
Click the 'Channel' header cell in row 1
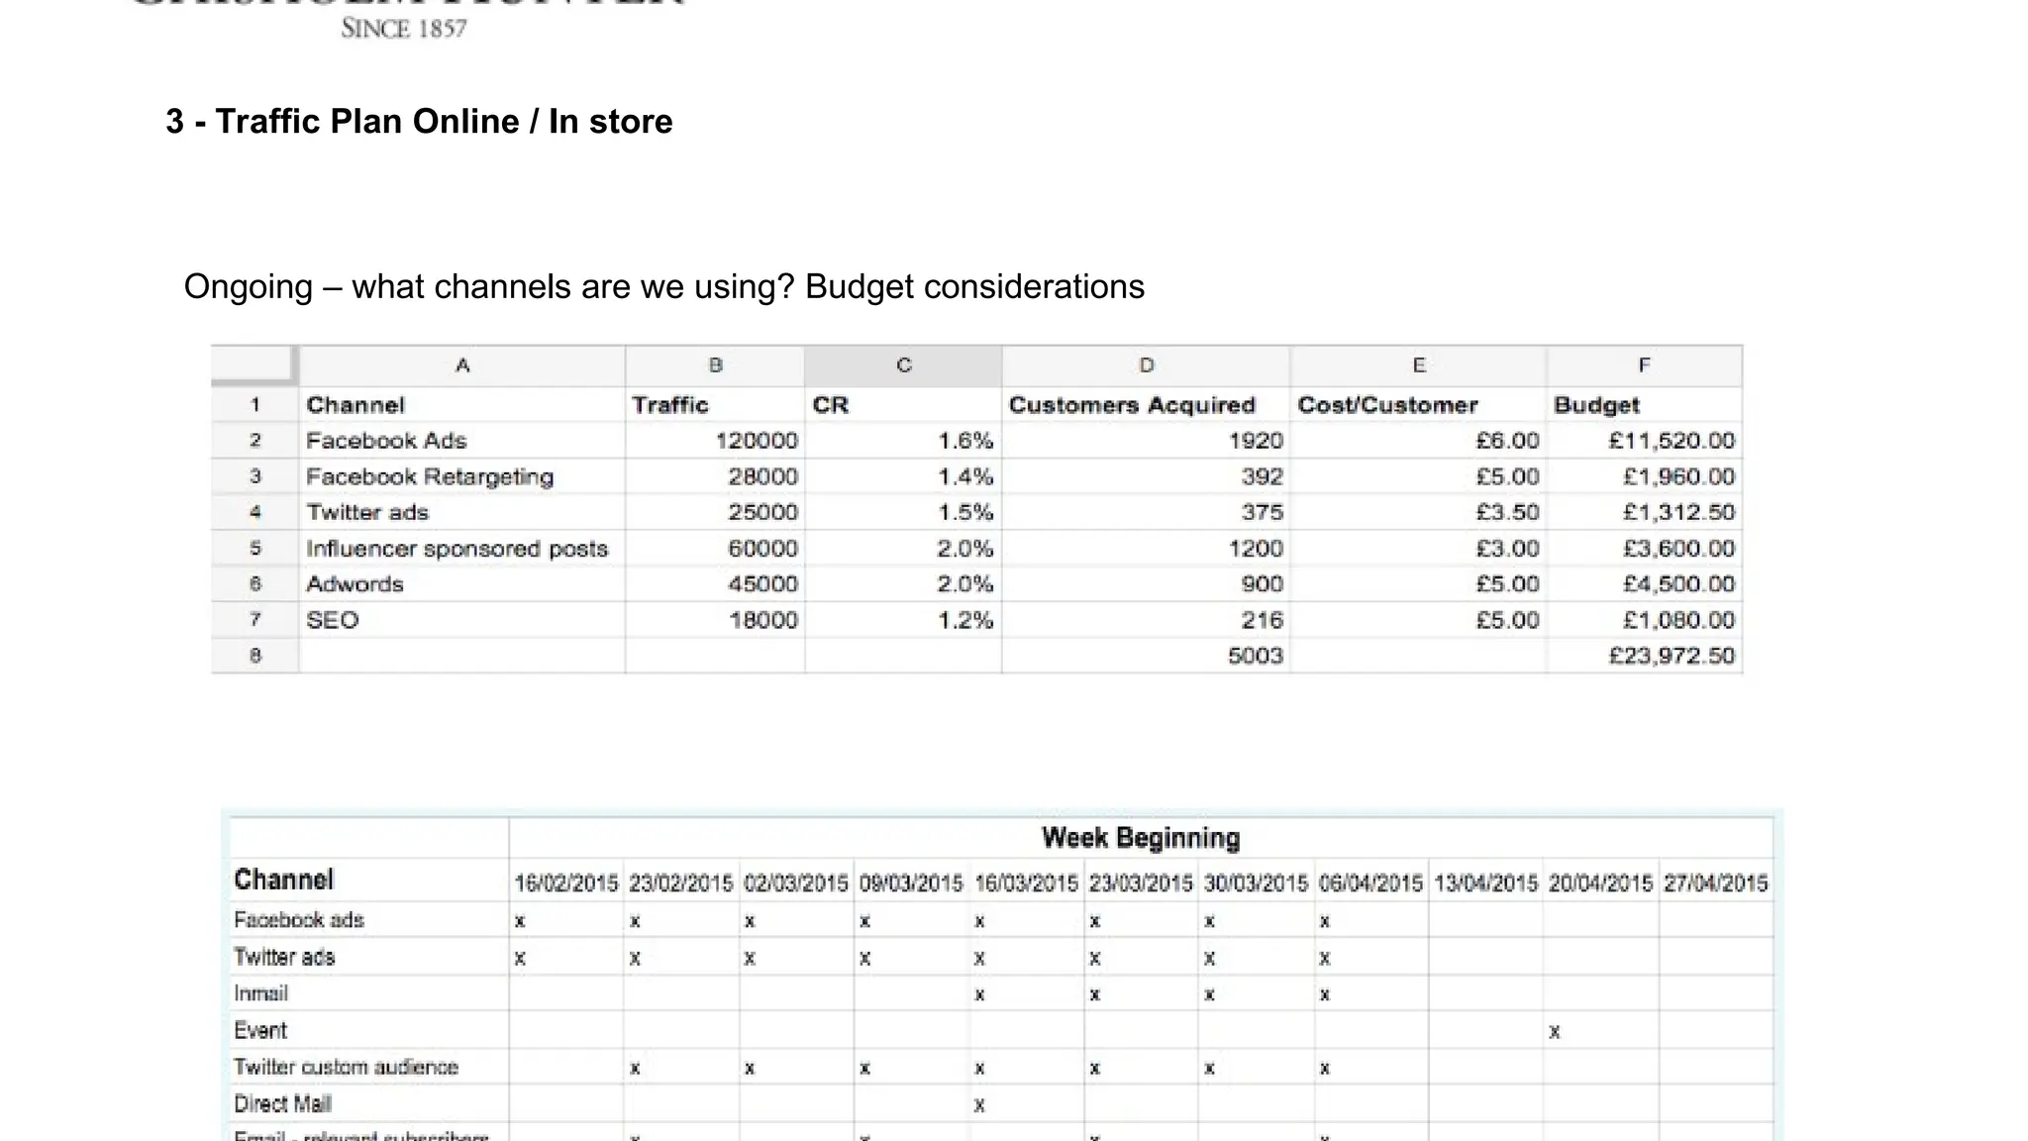tap(461, 405)
